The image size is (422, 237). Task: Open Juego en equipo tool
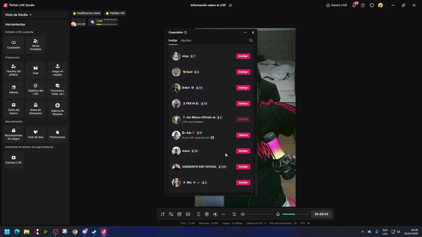pyautogui.click(x=57, y=70)
